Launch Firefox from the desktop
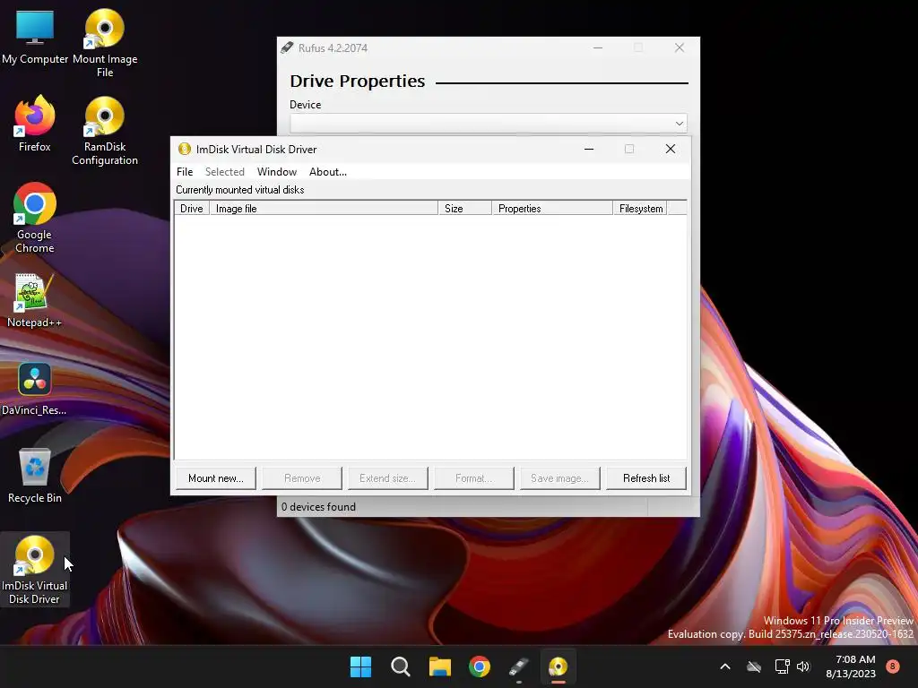 [x=35, y=125]
